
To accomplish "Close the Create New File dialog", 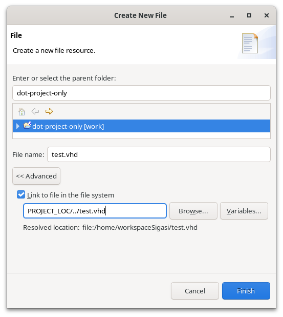I will tap(267, 15).
